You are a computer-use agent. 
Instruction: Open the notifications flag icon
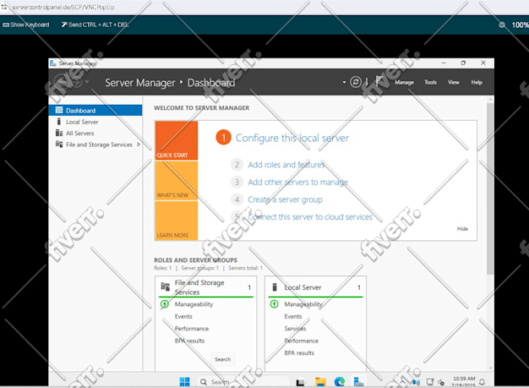(379, 82)
